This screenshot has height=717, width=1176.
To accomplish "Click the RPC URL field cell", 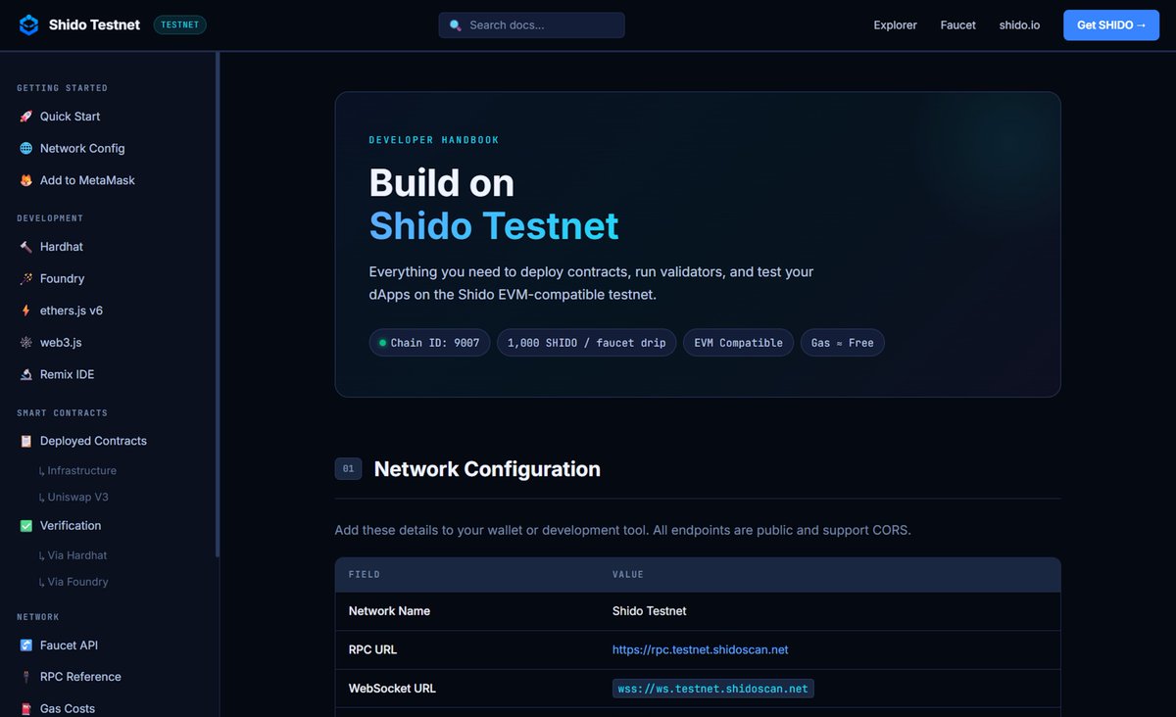I will click(x=372, y=650).
